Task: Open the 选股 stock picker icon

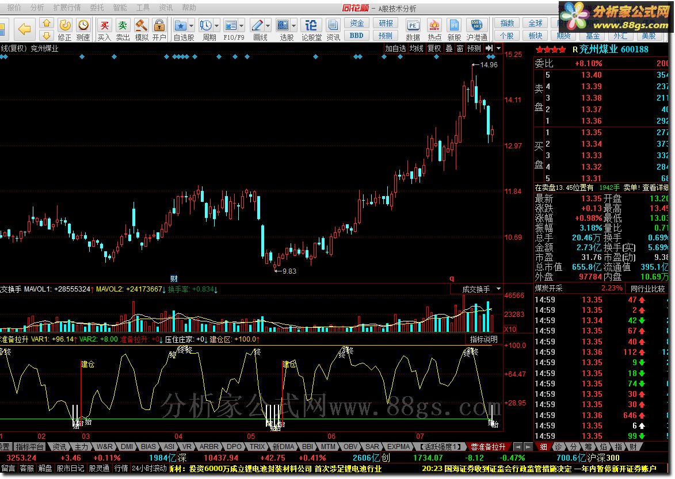Action: (284, 29)
